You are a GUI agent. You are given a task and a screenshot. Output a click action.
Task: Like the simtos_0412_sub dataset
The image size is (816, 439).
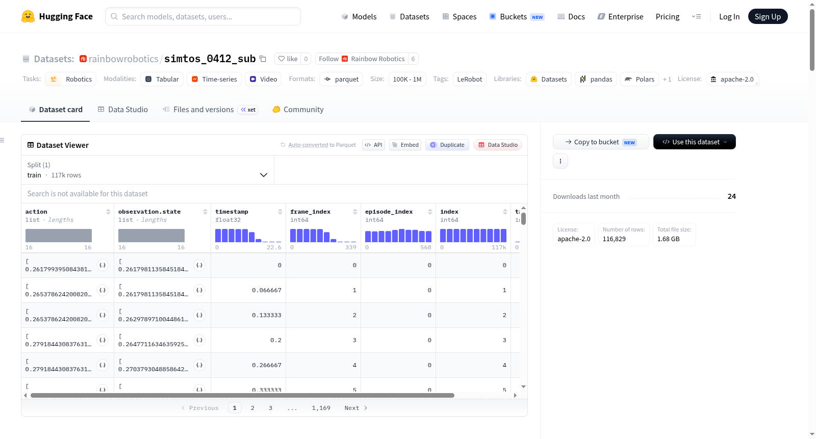click(288, 59)
